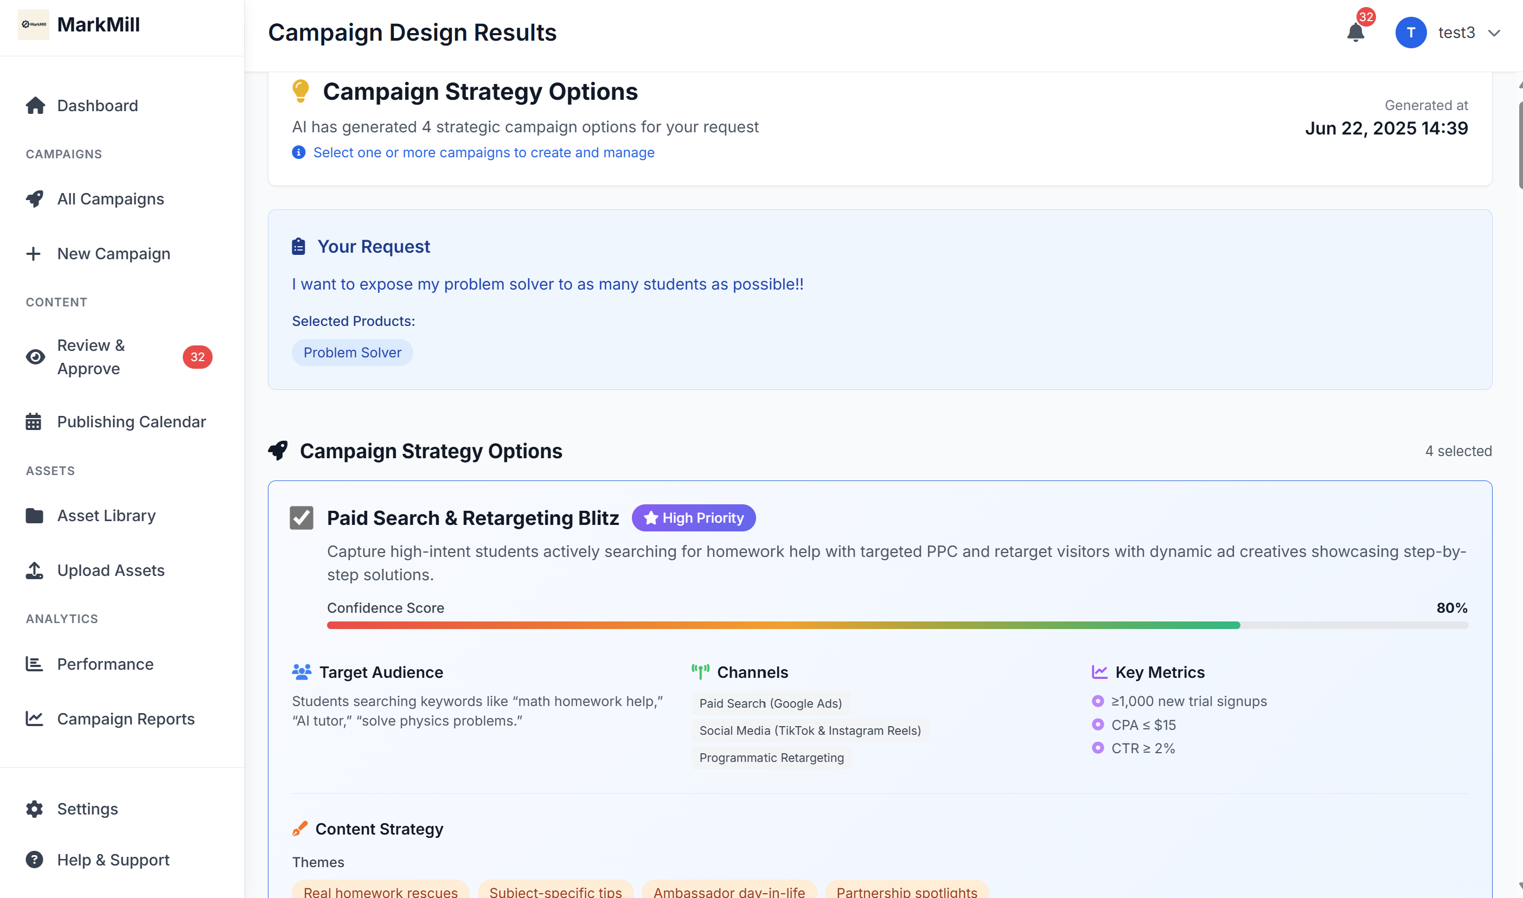This screenshot has width=1523, height=898.
Task: Click the Dashboard home icon
Action: point(35,106)
